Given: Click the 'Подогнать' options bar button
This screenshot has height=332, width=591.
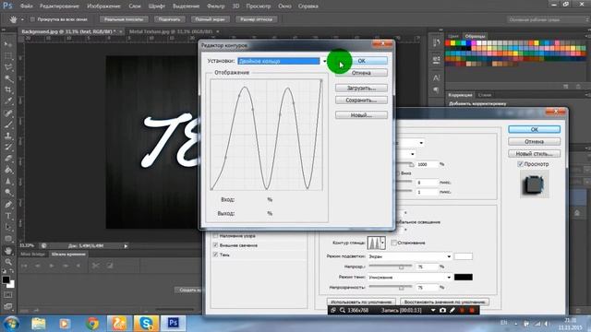Looking at the screenshot, I should 169,19.
